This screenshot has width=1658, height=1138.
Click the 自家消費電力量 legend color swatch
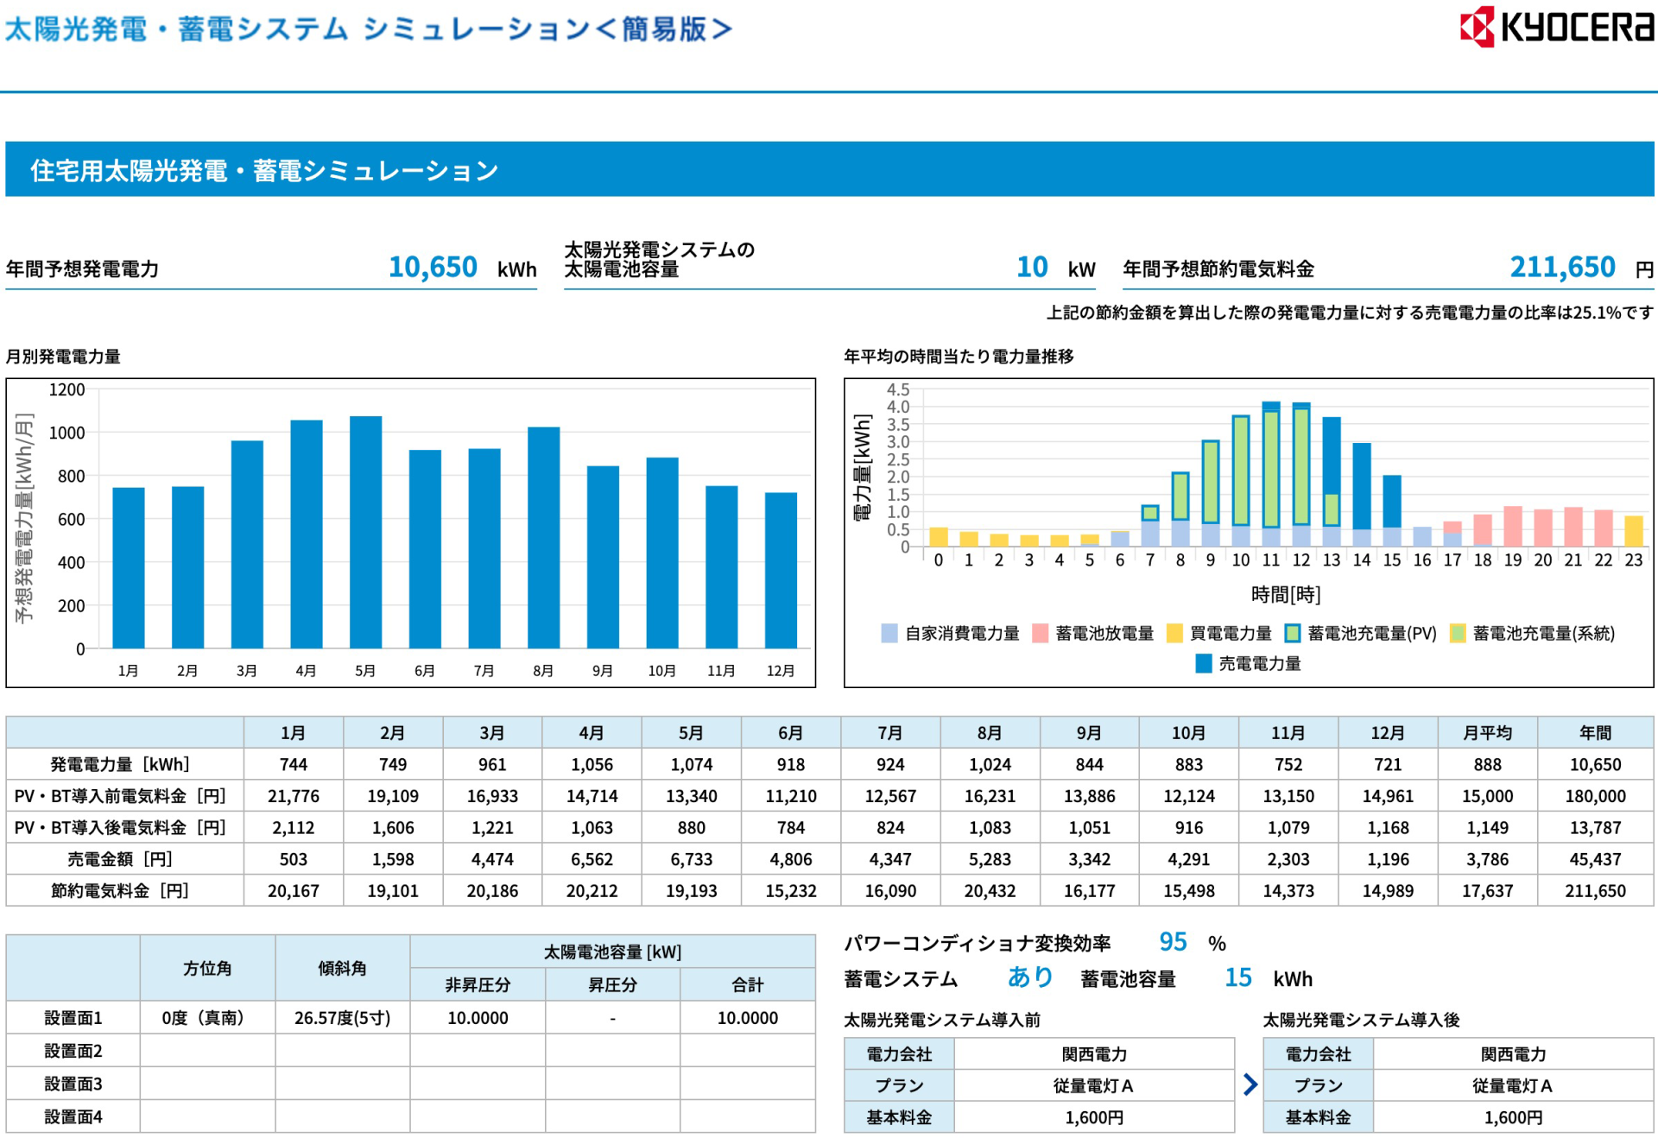889,633
